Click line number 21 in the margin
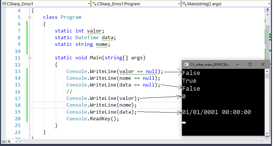Viewport: 275px width, 146px height. point(18,126)
